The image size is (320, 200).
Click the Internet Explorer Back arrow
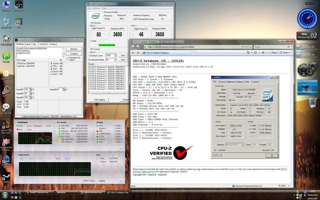click(x=133, y=47)
